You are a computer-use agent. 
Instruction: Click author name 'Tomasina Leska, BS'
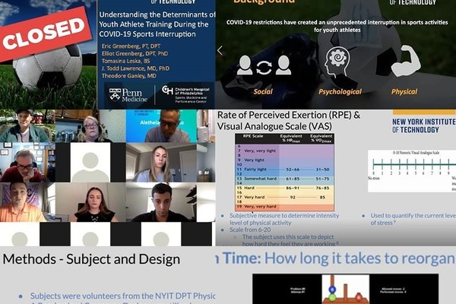point(125,61)
